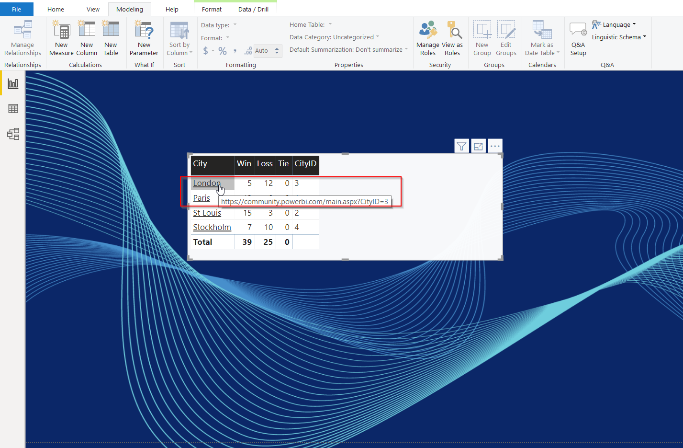The width and height of the screenshot is (683, 448).
Task: Click the decimal places Auto stepper
Action: (x=277, y=51)
